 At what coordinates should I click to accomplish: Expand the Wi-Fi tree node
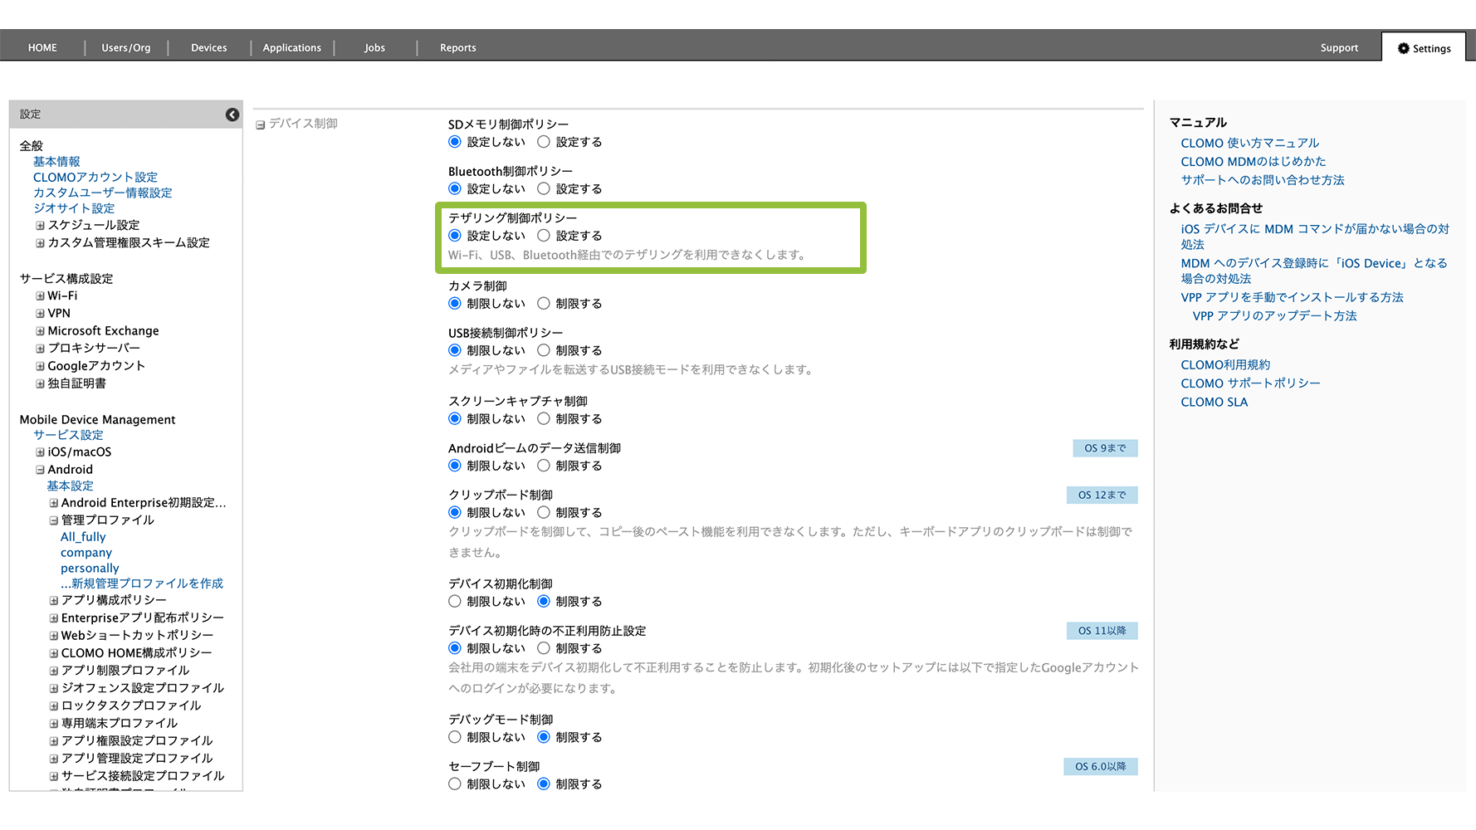pyautogui.click(x=40, y=296)
